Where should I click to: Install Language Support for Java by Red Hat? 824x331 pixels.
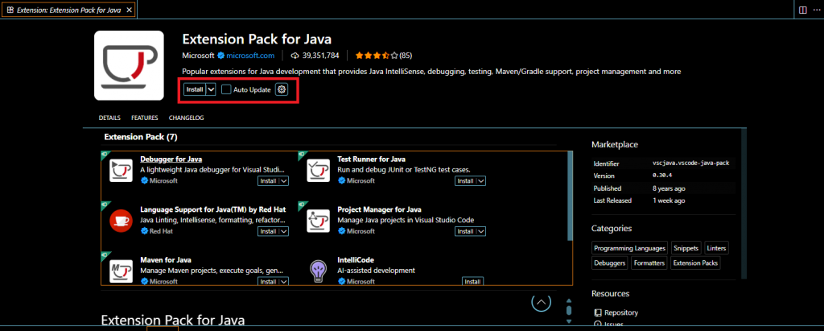(268, 231)
